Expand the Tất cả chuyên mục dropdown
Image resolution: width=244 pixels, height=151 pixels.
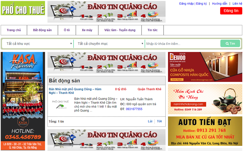pos(109,44)
